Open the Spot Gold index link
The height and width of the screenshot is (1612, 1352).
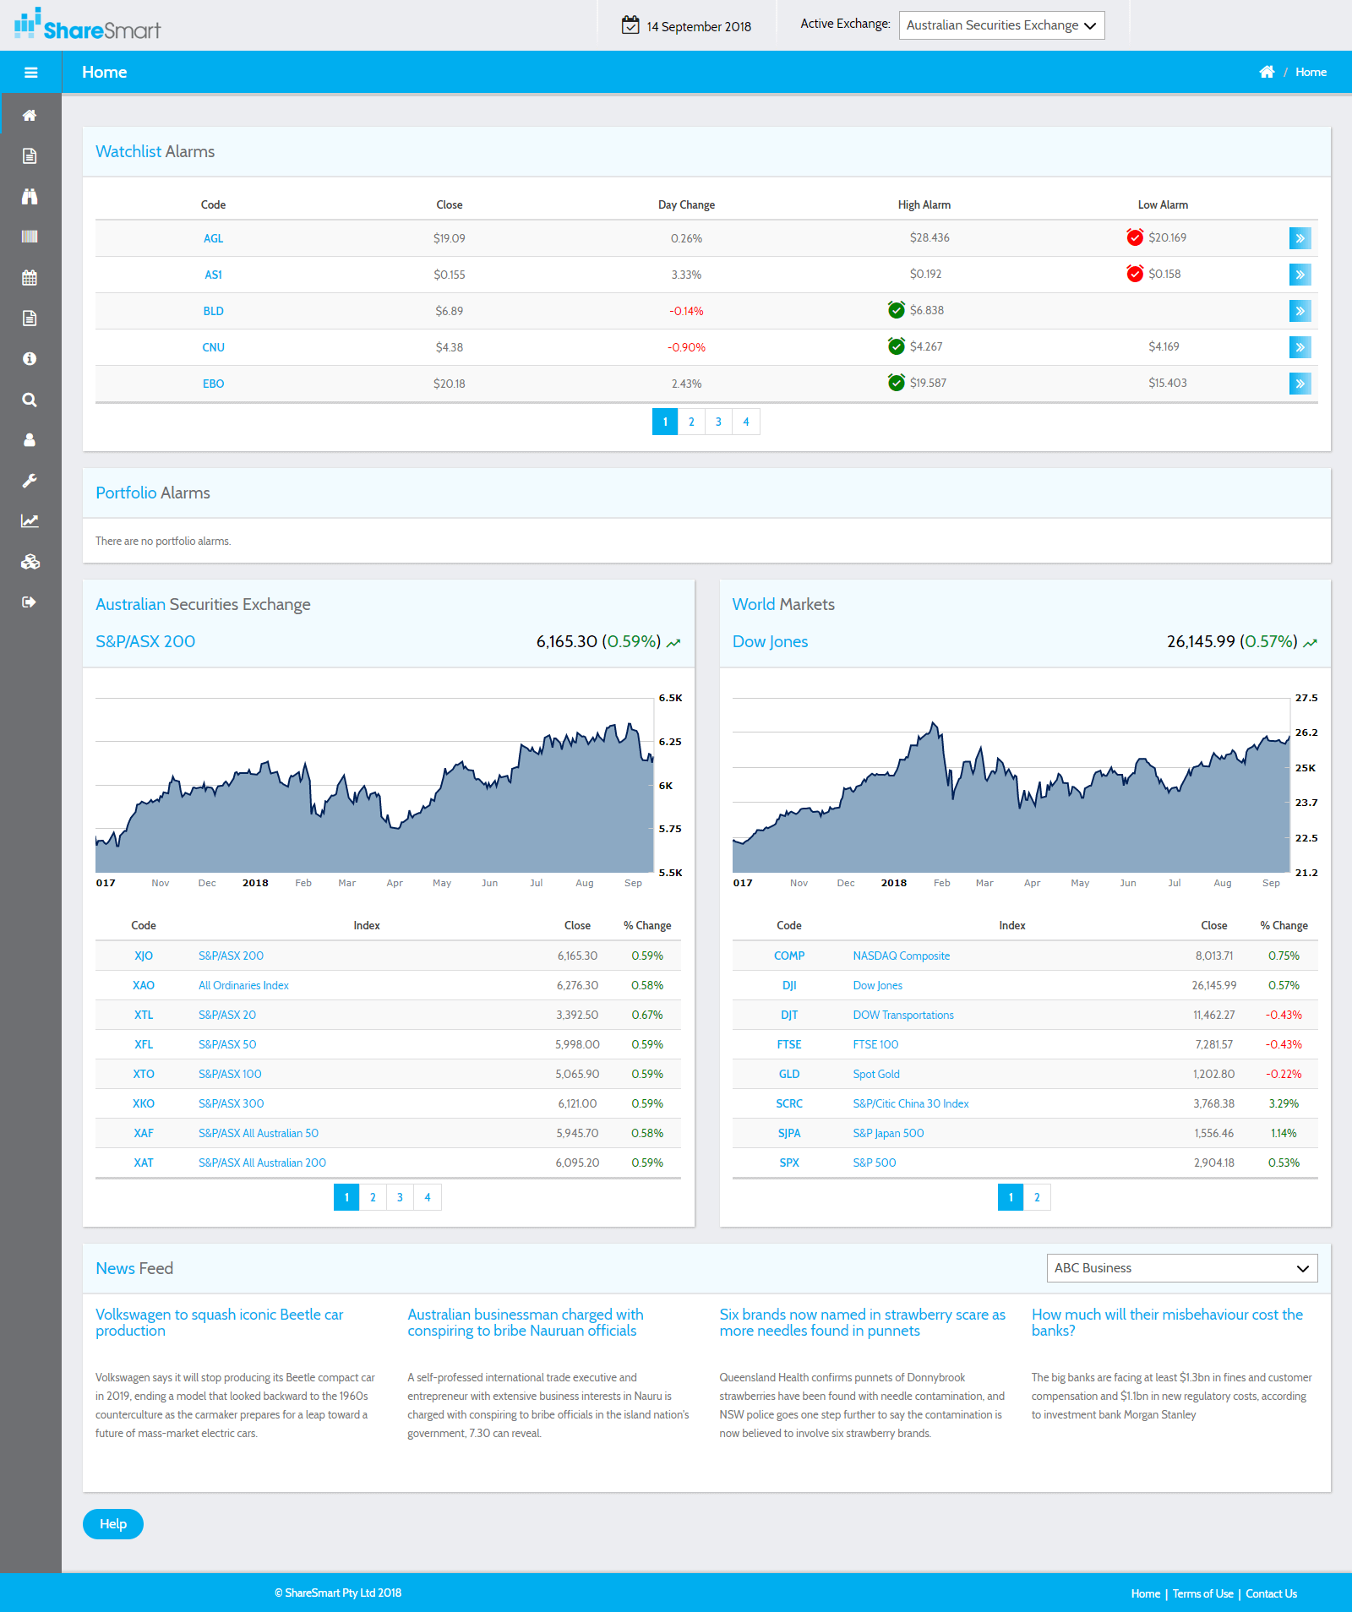coord(875,1074)
